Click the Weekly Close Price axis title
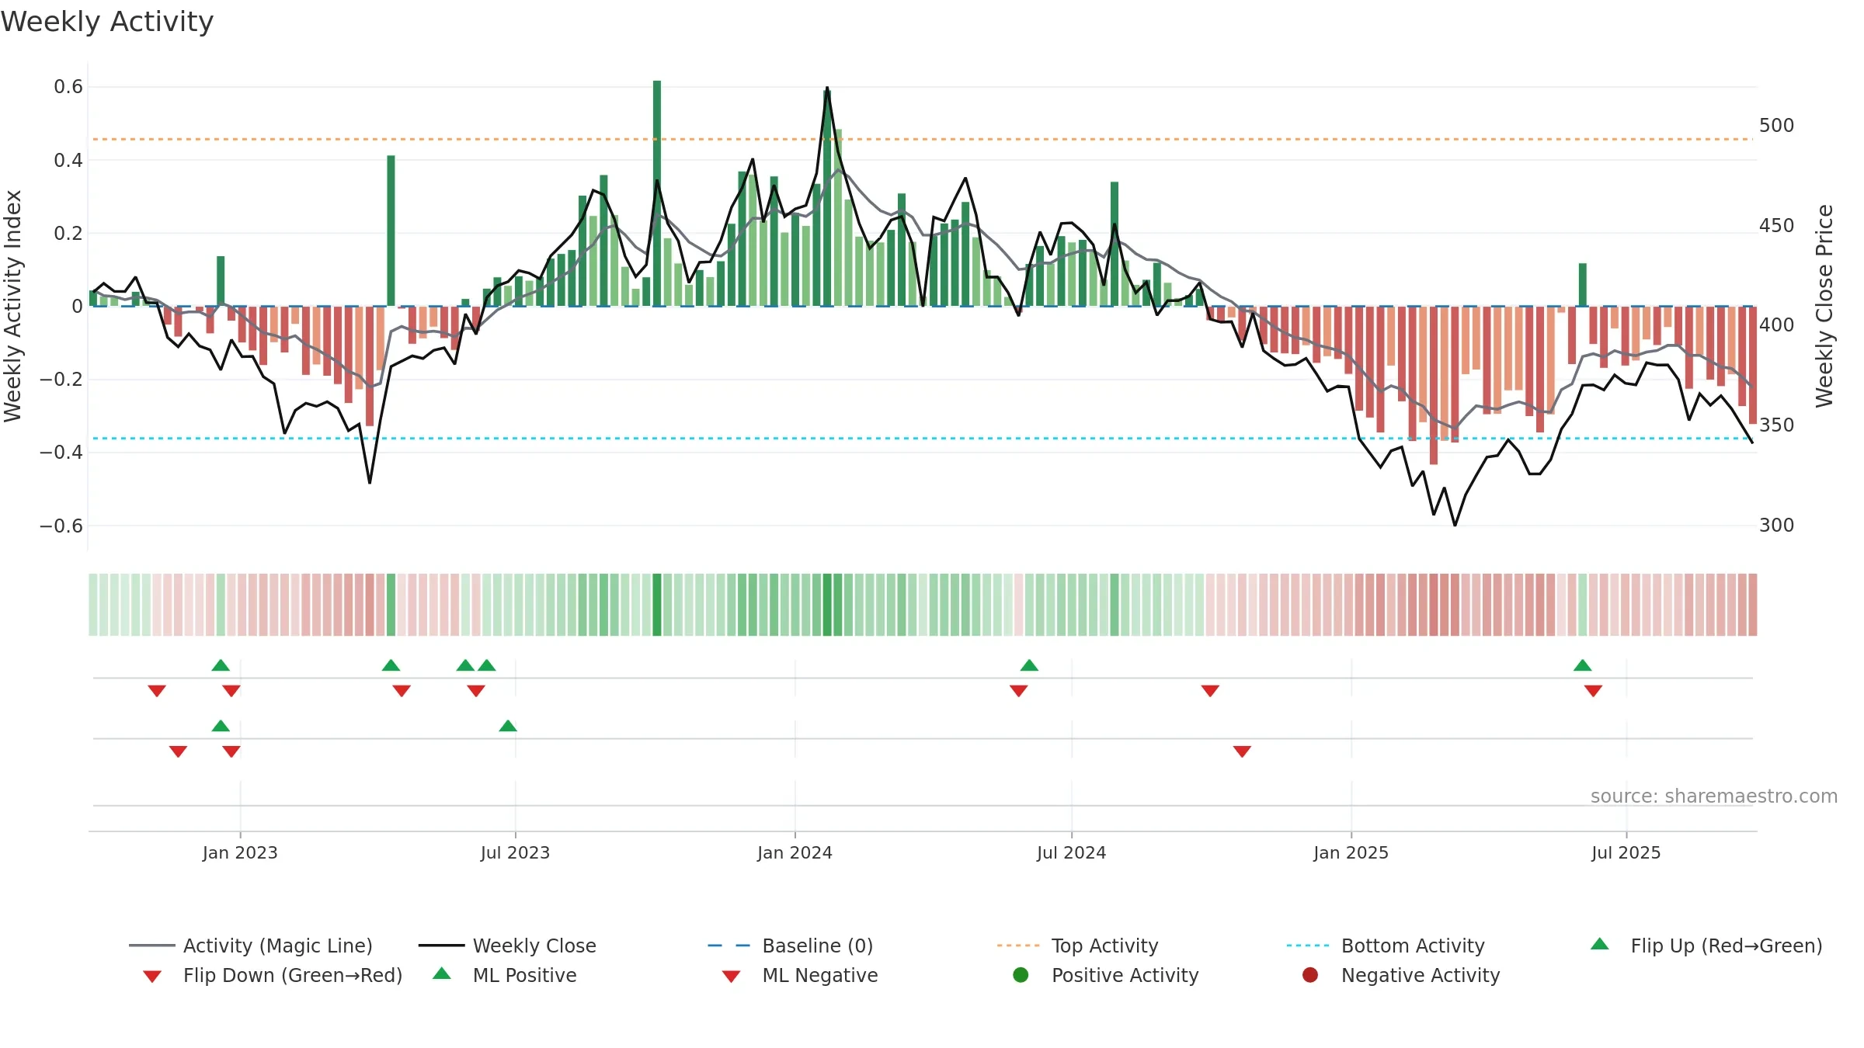This screenshot has width=1864, height=1048. tap(1824, 306)
